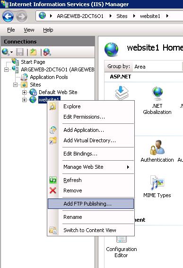Click the green Refresh icon in menu
Screen dimensions: 183x268
point(53,180)
